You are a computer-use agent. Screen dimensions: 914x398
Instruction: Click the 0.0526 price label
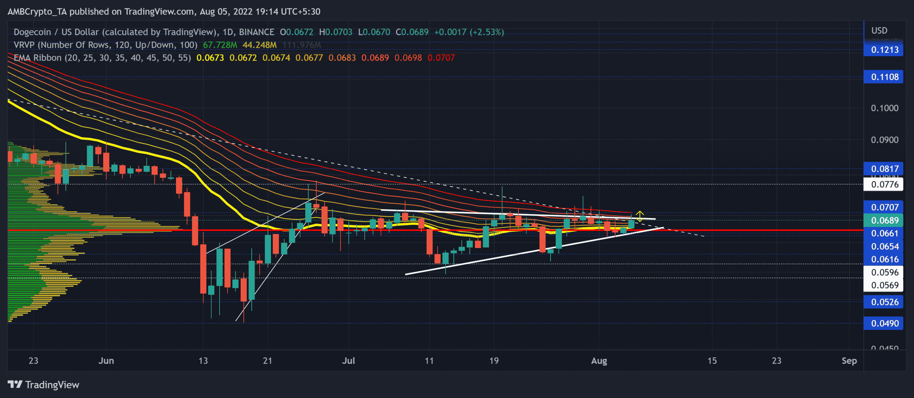pyautogui.click(x=883, y=302)
